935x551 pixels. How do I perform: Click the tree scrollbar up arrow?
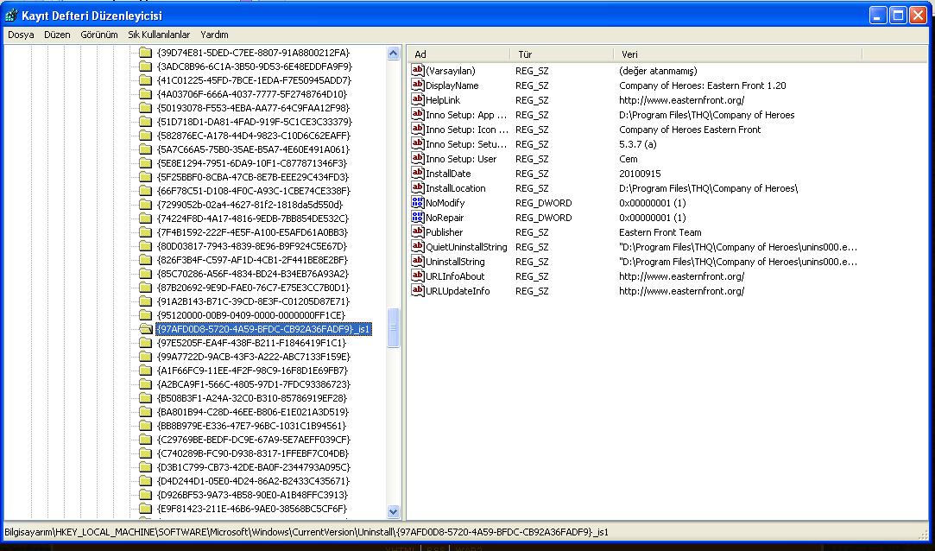393,53
